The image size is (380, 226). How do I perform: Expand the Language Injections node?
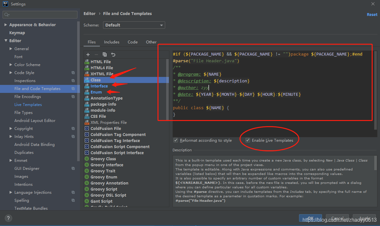point(11,192)
